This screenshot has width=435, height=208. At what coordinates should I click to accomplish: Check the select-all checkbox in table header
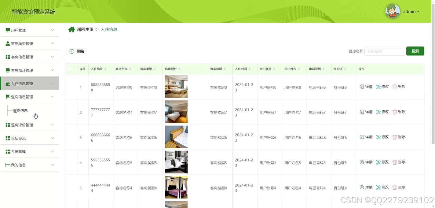pos(69,69)
